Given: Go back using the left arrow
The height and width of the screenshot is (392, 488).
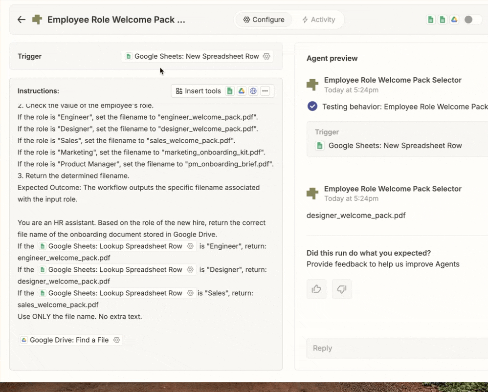Looking at the screenshot, I should [21, 20].
